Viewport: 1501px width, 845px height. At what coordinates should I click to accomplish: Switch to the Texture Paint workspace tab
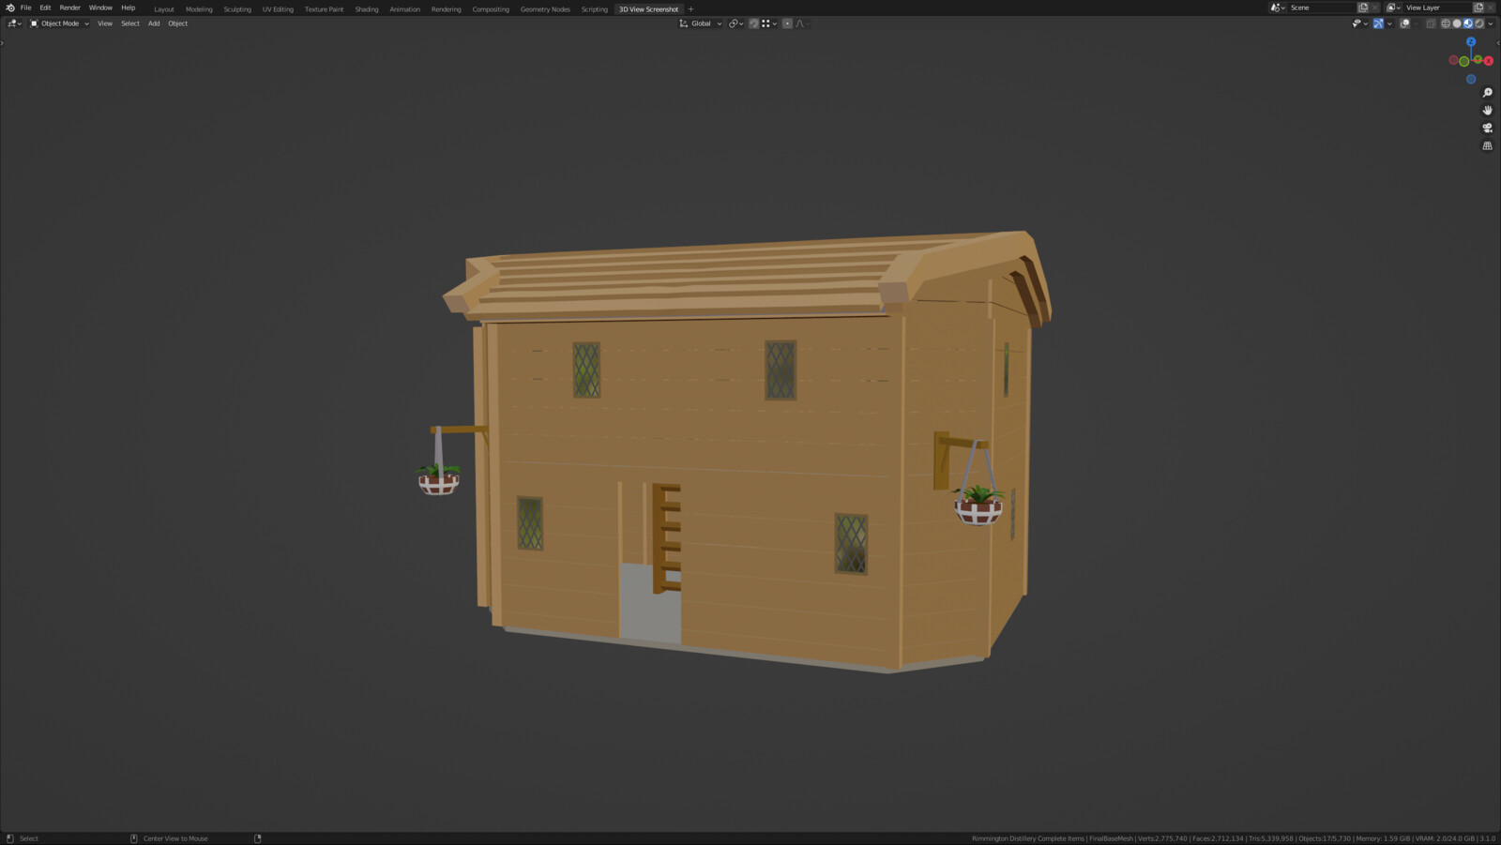(x=324, y=9)
